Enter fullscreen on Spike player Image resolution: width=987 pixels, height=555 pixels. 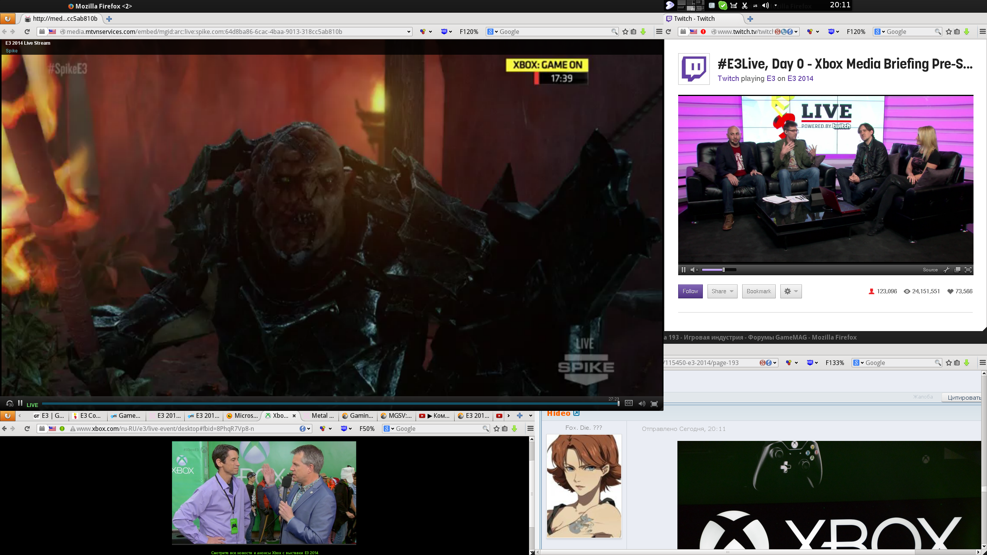click(x=654, y=404)
